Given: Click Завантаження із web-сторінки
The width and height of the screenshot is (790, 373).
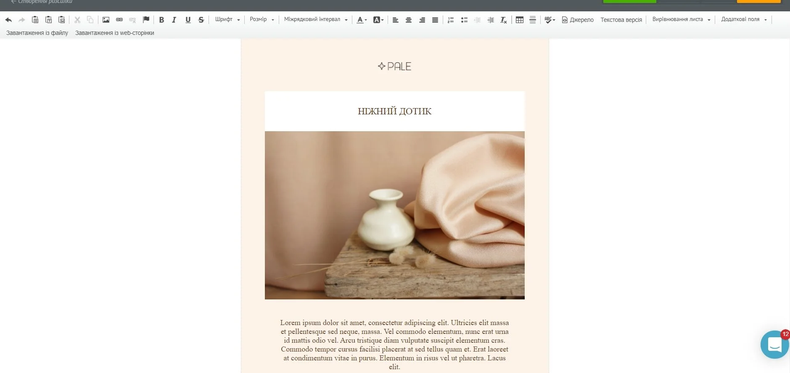Looking at the screenshot, I should 114,33.
